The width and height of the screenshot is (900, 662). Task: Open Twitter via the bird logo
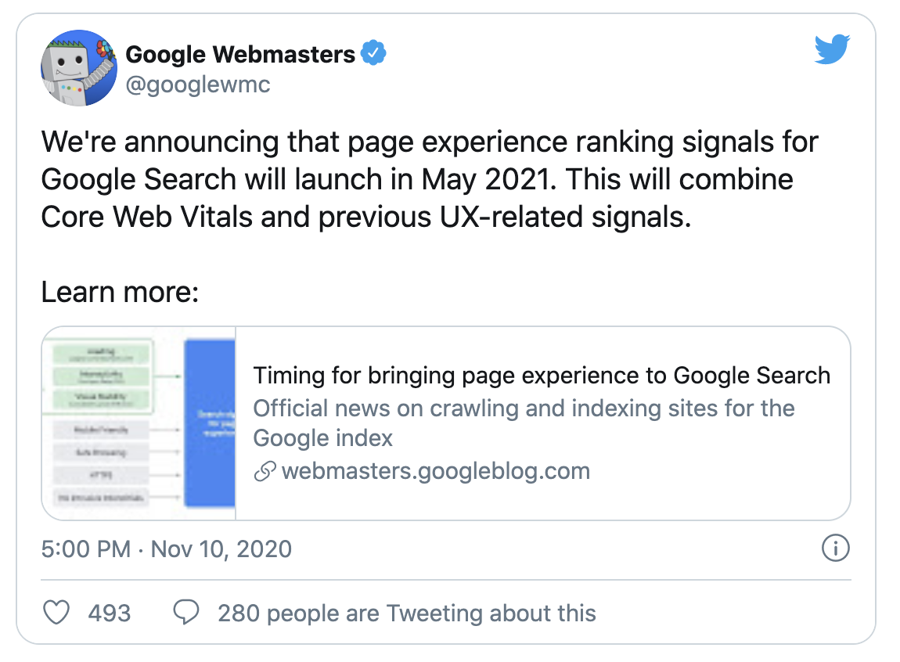coord(832,50)
